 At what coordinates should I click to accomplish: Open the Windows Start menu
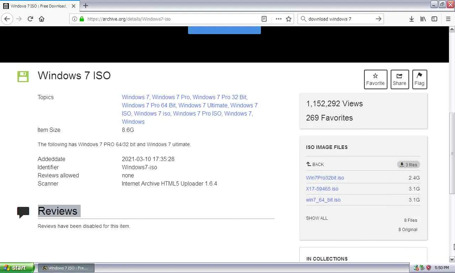(x=17, y=268)
